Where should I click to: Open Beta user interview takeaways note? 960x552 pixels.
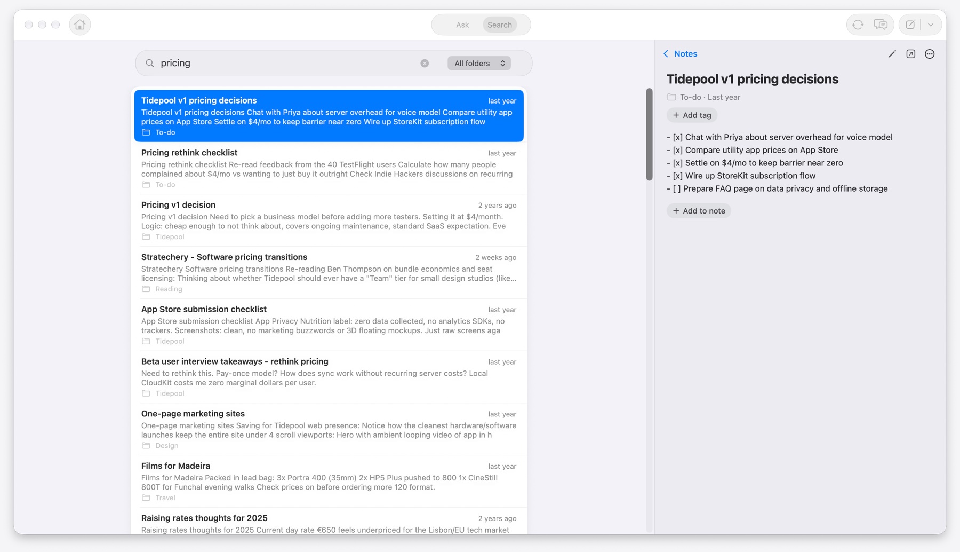pos(329,377)
